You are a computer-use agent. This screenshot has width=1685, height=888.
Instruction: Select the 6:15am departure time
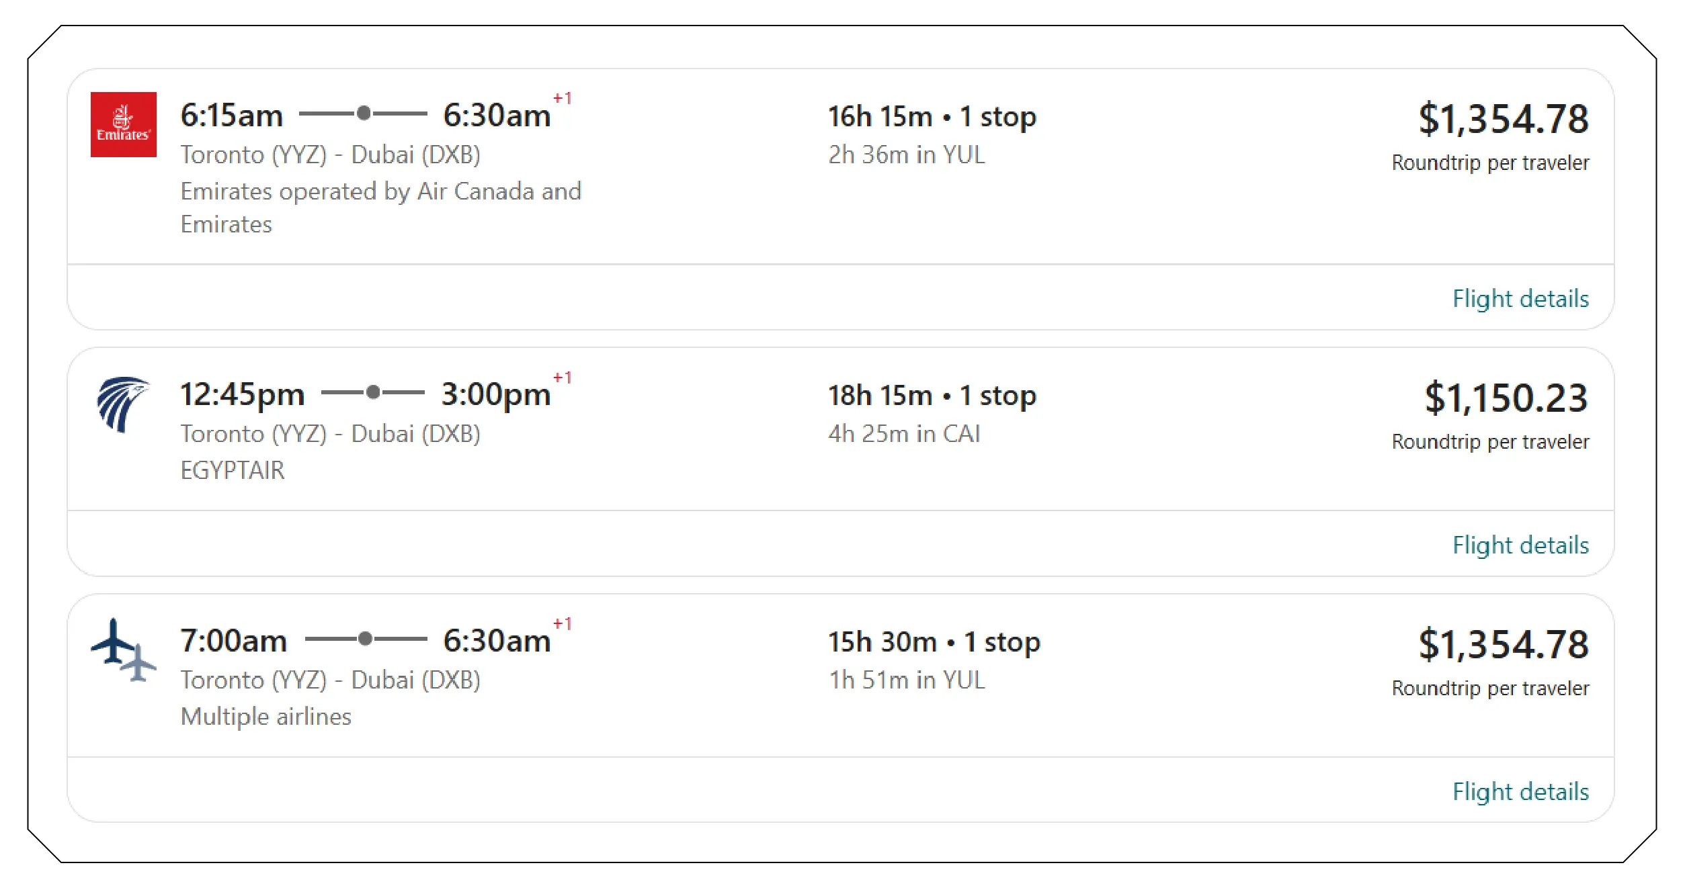coord(231,116)
